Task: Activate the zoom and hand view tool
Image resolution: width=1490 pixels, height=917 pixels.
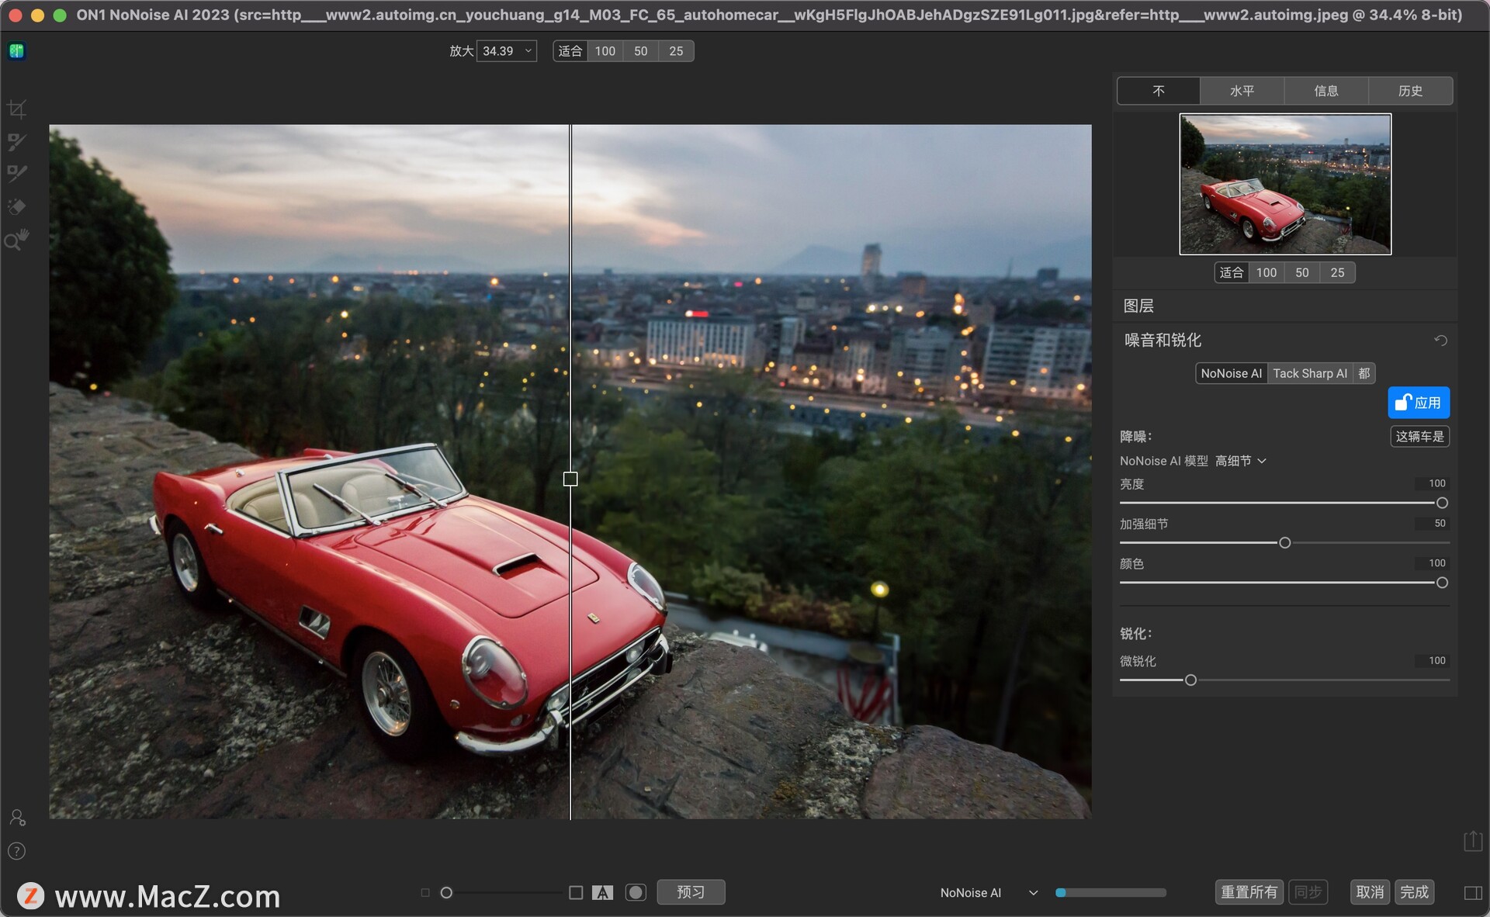Action: pyautogui.click(x=17, y=240)
